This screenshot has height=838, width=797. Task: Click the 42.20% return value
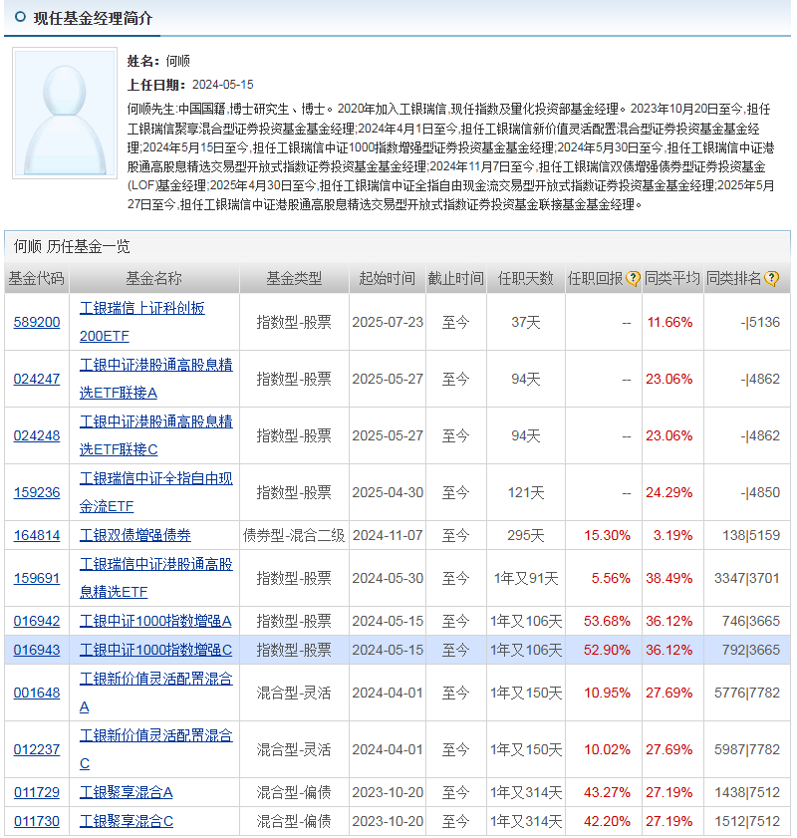pyautogui.click(x=607, y=821)
